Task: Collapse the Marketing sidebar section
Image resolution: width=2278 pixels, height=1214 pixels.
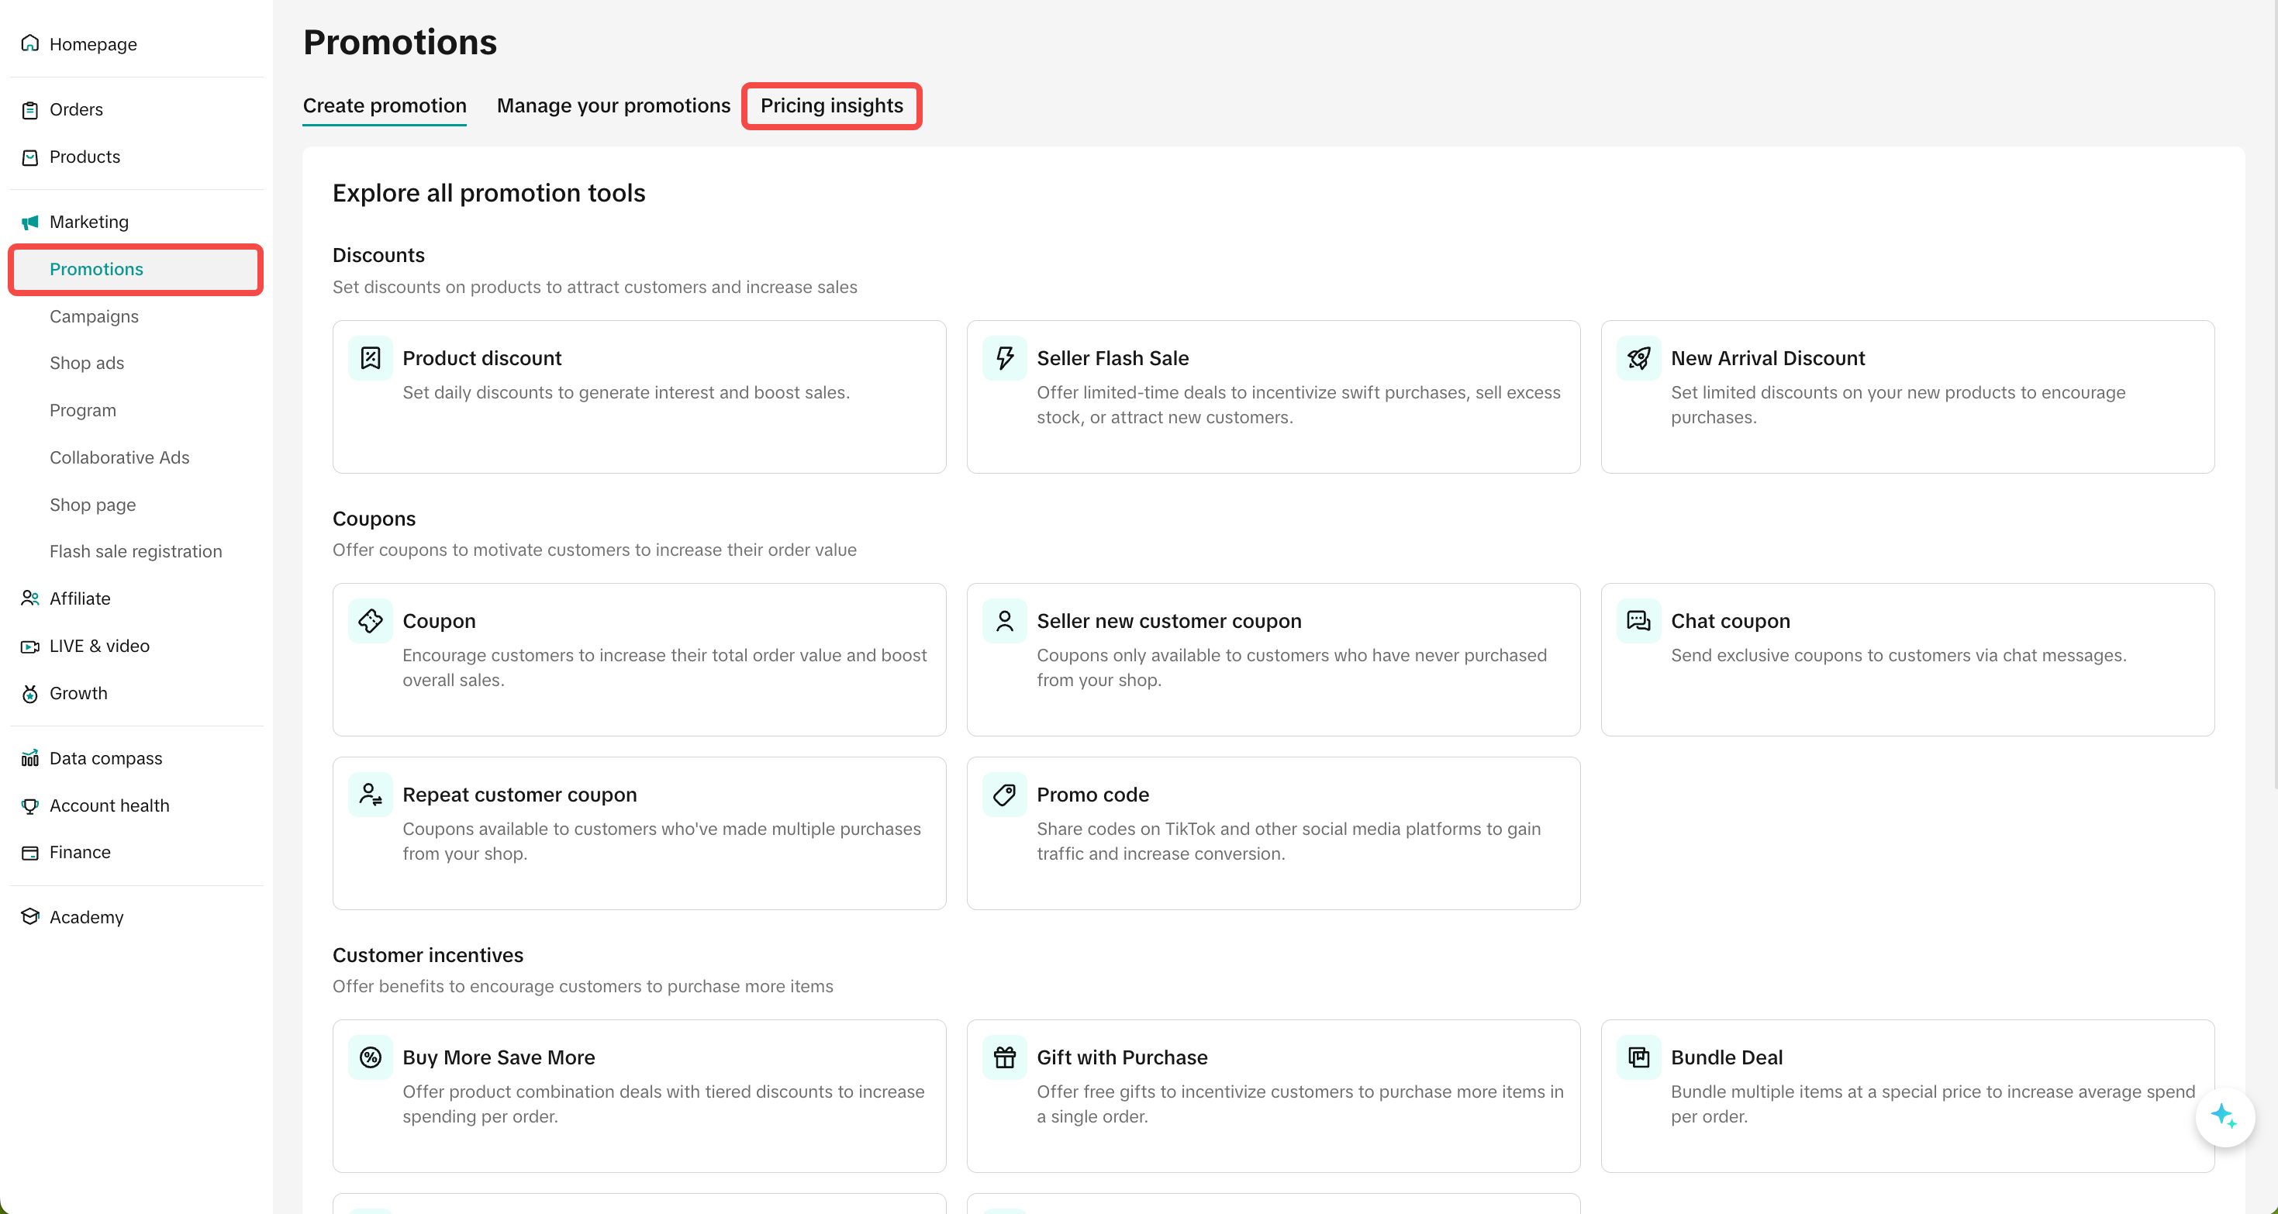Action: point(88,222)
